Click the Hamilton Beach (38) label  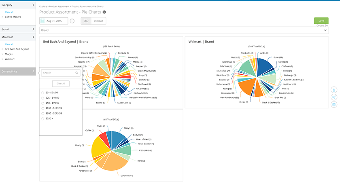click(x=229, y=98)
